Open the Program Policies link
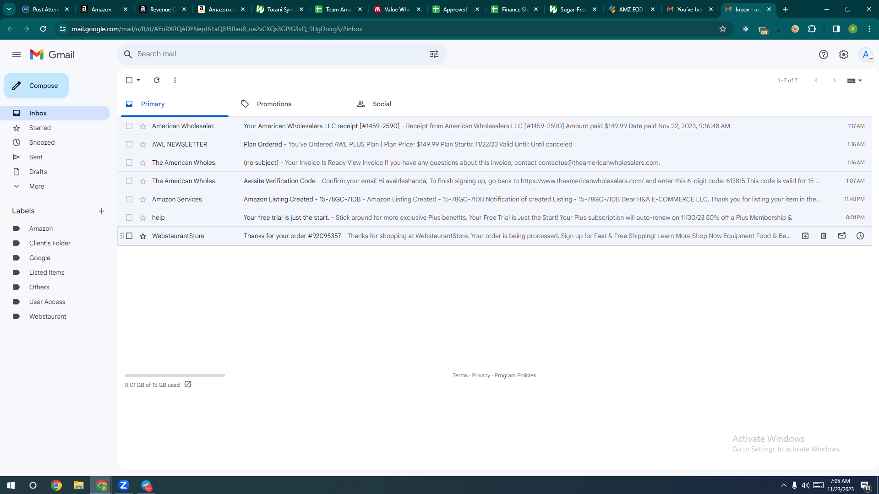879x494 pixels. (x=515, y=375)
